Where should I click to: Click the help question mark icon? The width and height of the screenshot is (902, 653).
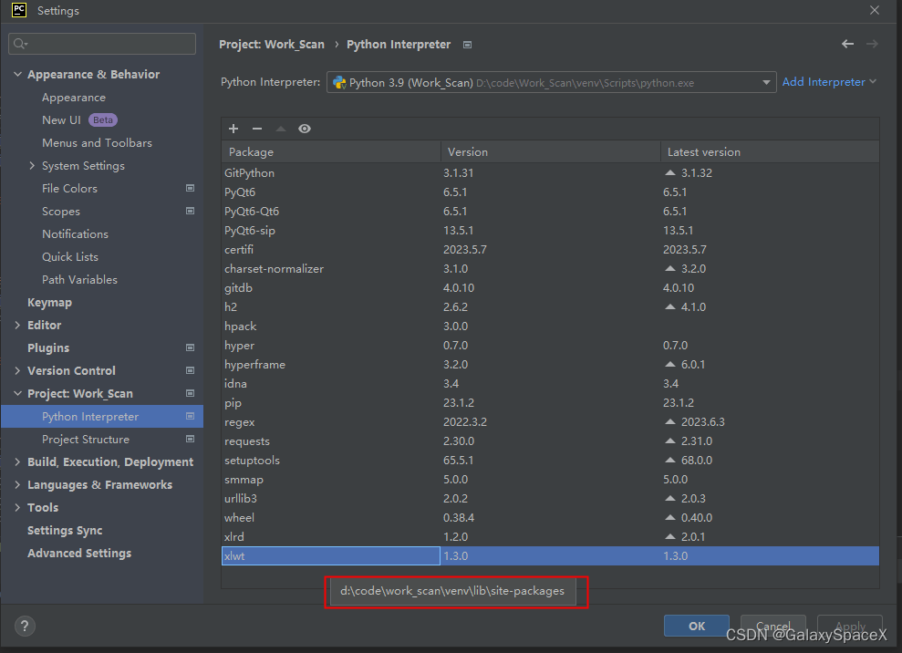(x=25, y=626)
